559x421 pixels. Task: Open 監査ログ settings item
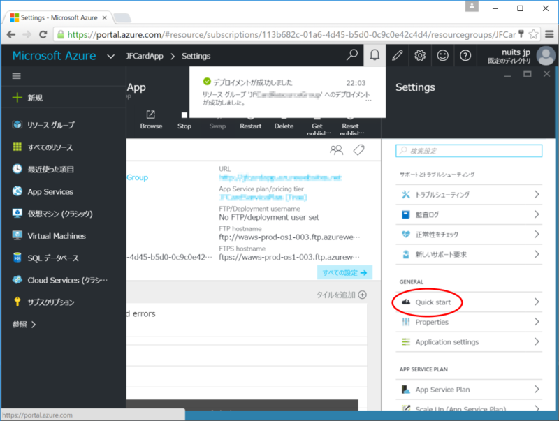coord(468,214)
